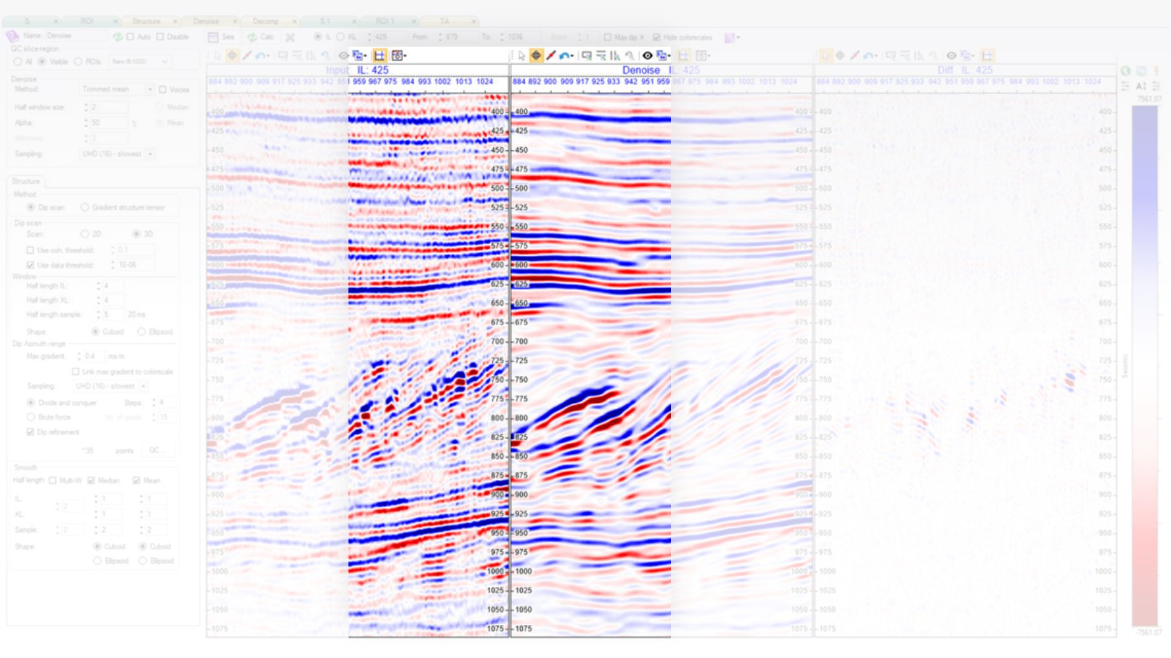Click the purple tag icon beside Name
Image resolution: width=1171 pixels, height=658 pixels.
[x=12, y=36]
